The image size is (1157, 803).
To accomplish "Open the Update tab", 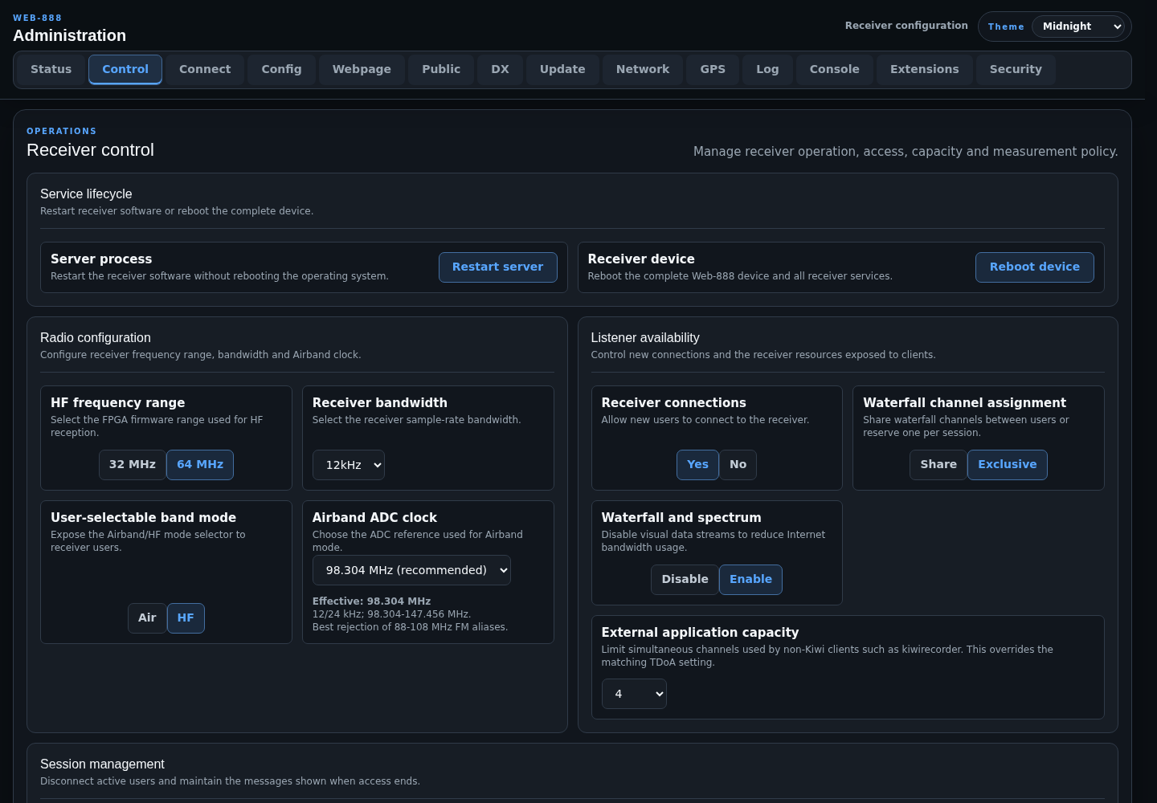I will click(562, 70).
